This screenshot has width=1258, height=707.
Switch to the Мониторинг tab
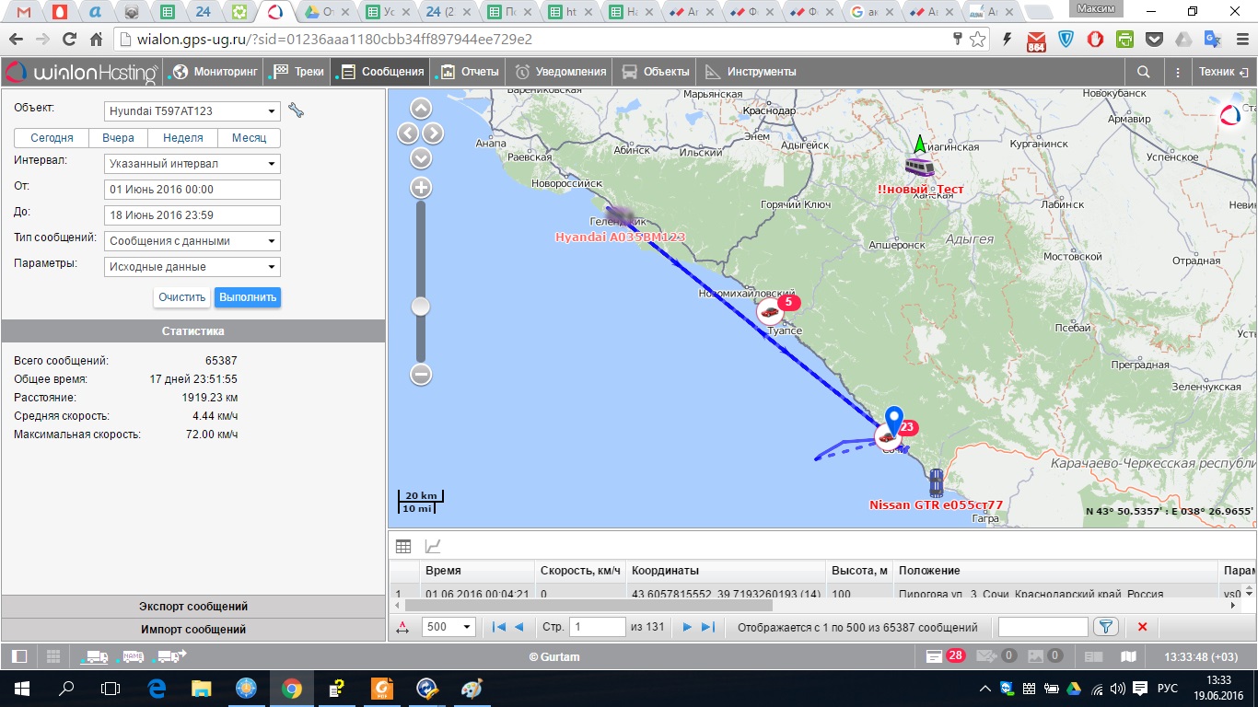tap(213, 72)
